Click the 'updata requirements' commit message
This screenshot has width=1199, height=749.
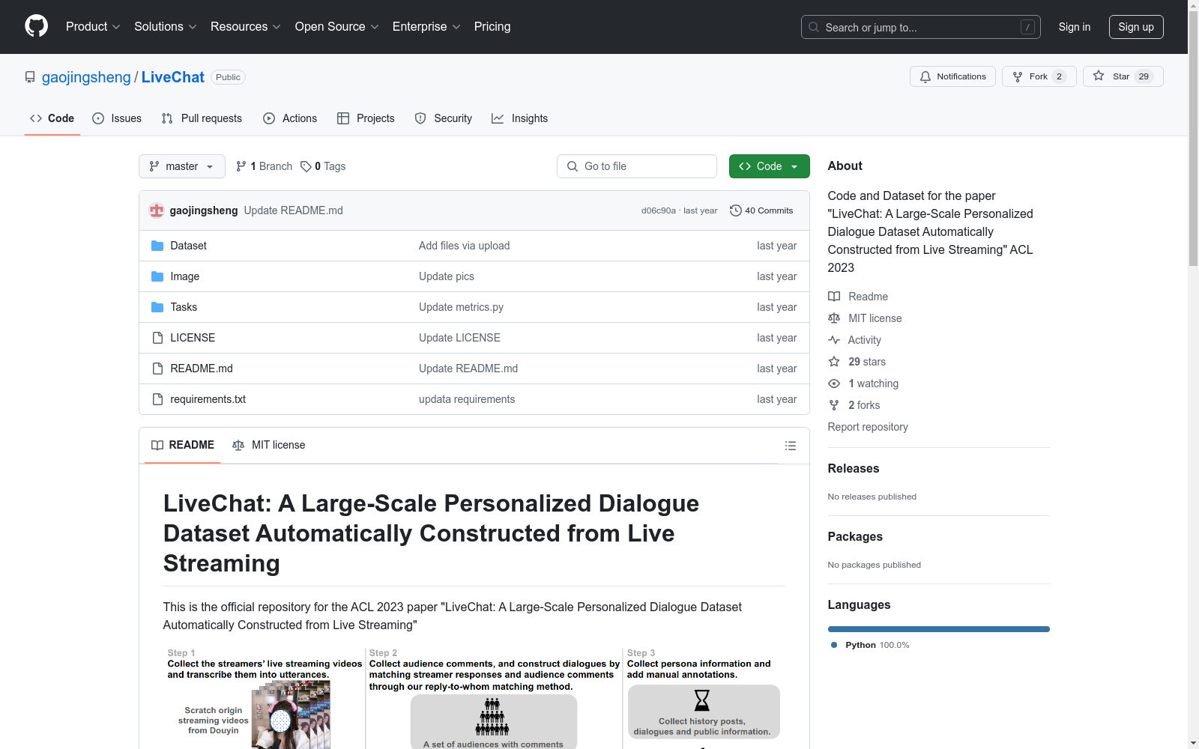tap(467, 399)
